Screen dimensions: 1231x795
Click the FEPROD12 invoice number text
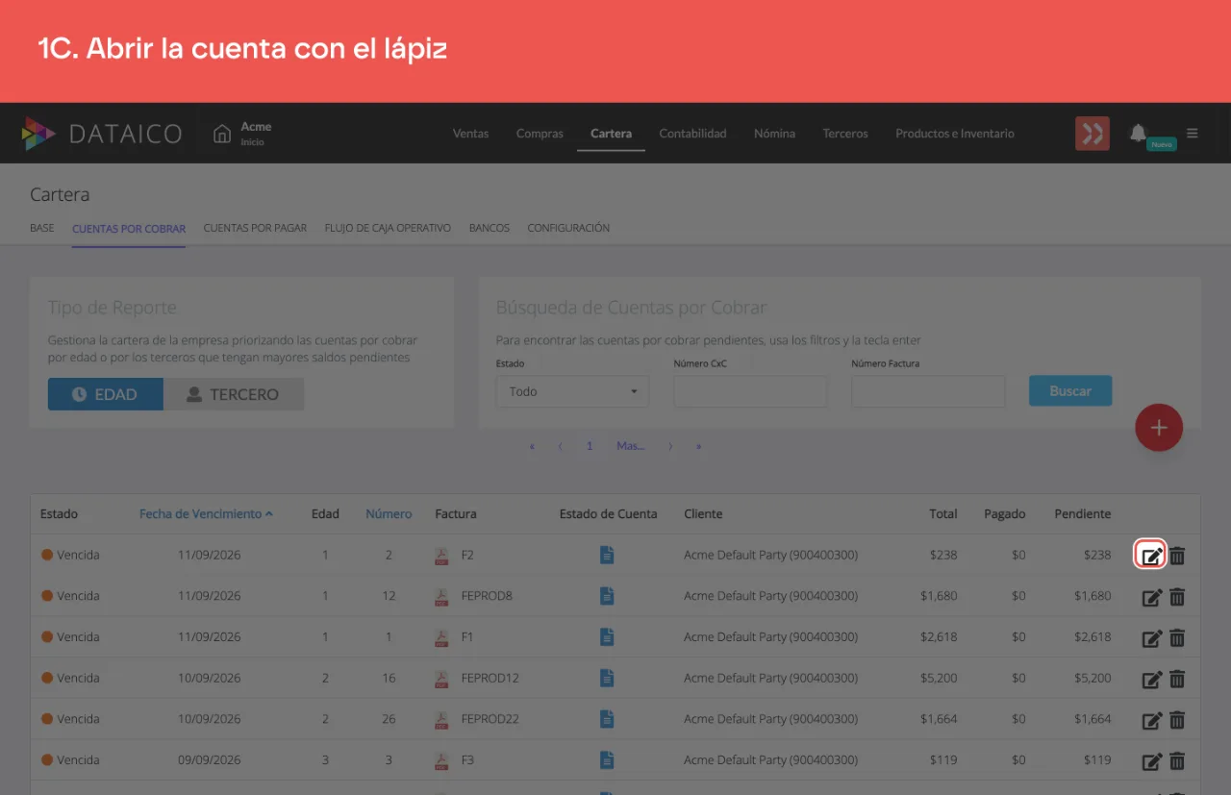pyautogui.click(x=490, y=679)
